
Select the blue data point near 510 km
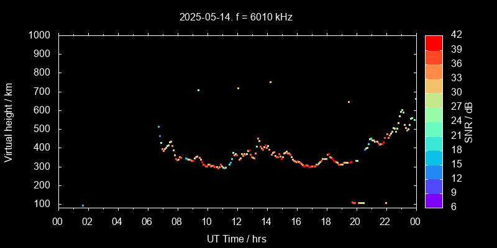click(x=158, y=126)
